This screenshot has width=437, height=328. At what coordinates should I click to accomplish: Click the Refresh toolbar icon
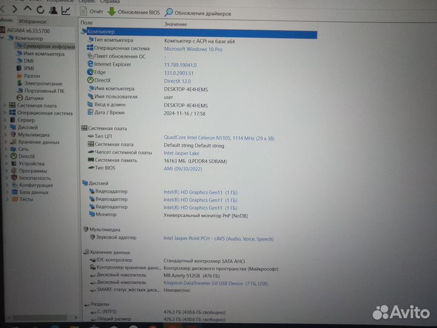point(40,10)
